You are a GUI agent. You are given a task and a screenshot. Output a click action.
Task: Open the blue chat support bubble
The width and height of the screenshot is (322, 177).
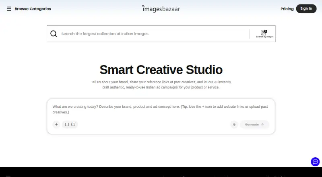click(315, 162)
